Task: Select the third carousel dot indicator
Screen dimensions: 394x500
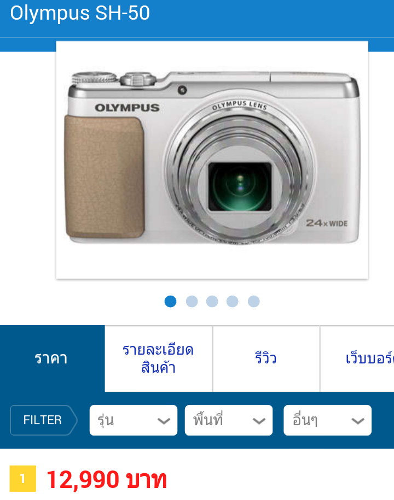Action: [x=212, y=301]
